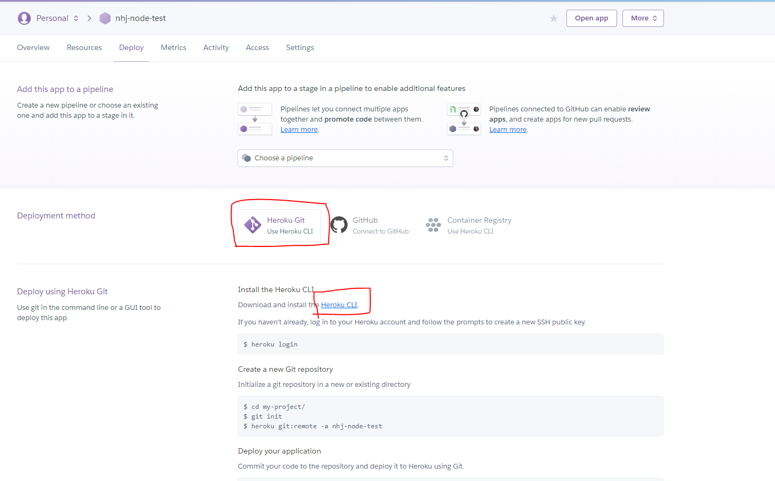The image size is (775, 481).
Task: Click the 'Deploy your application' heading
Action: click(x=280, y=451)
